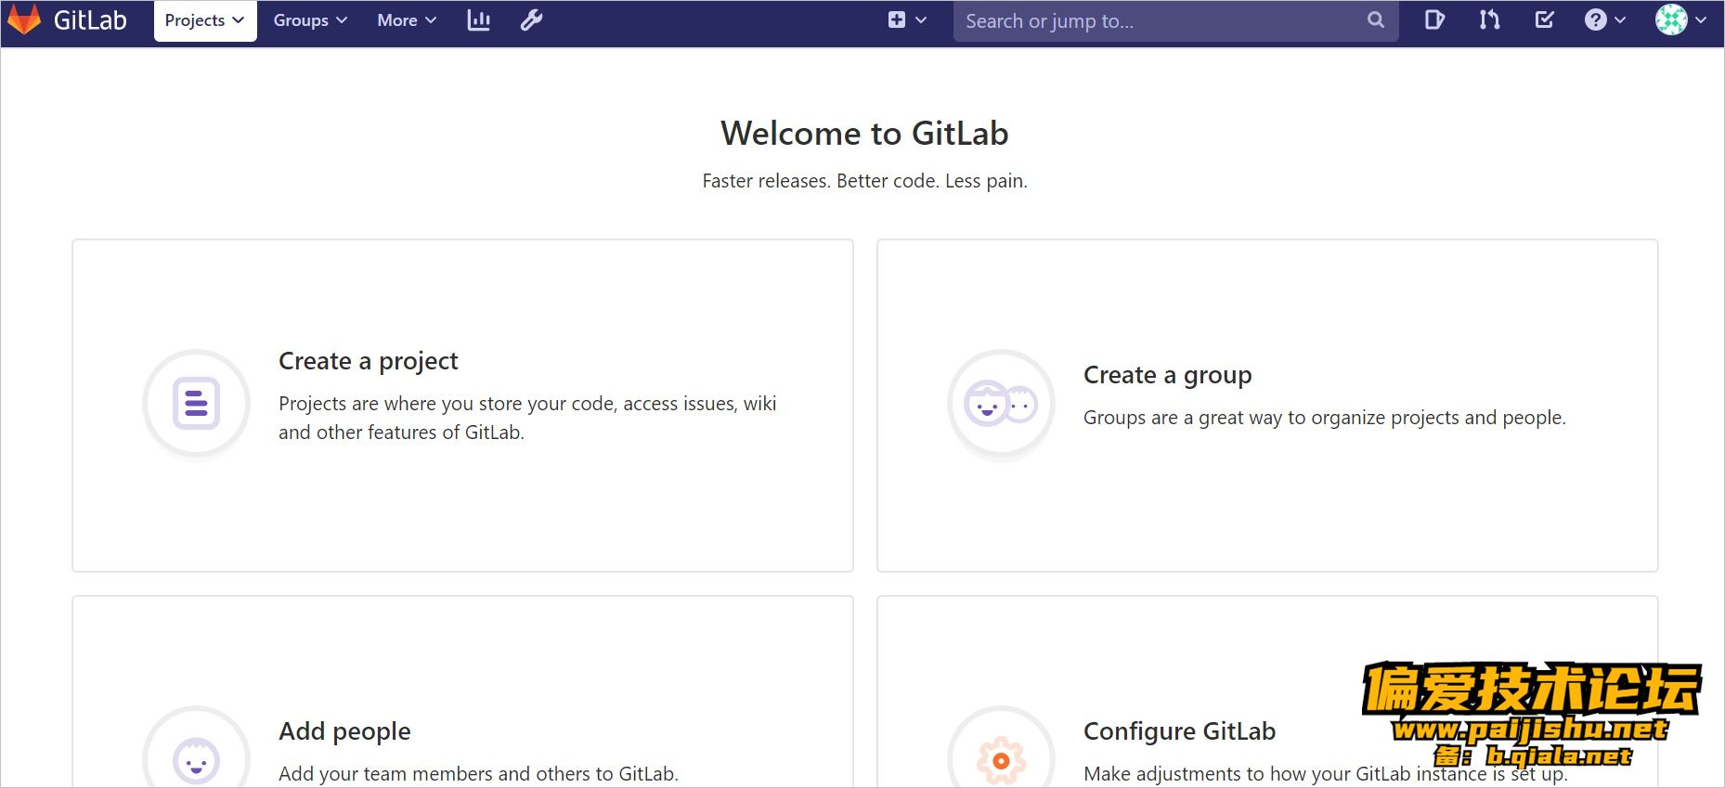Click the GitLab wordmark text

90,20
